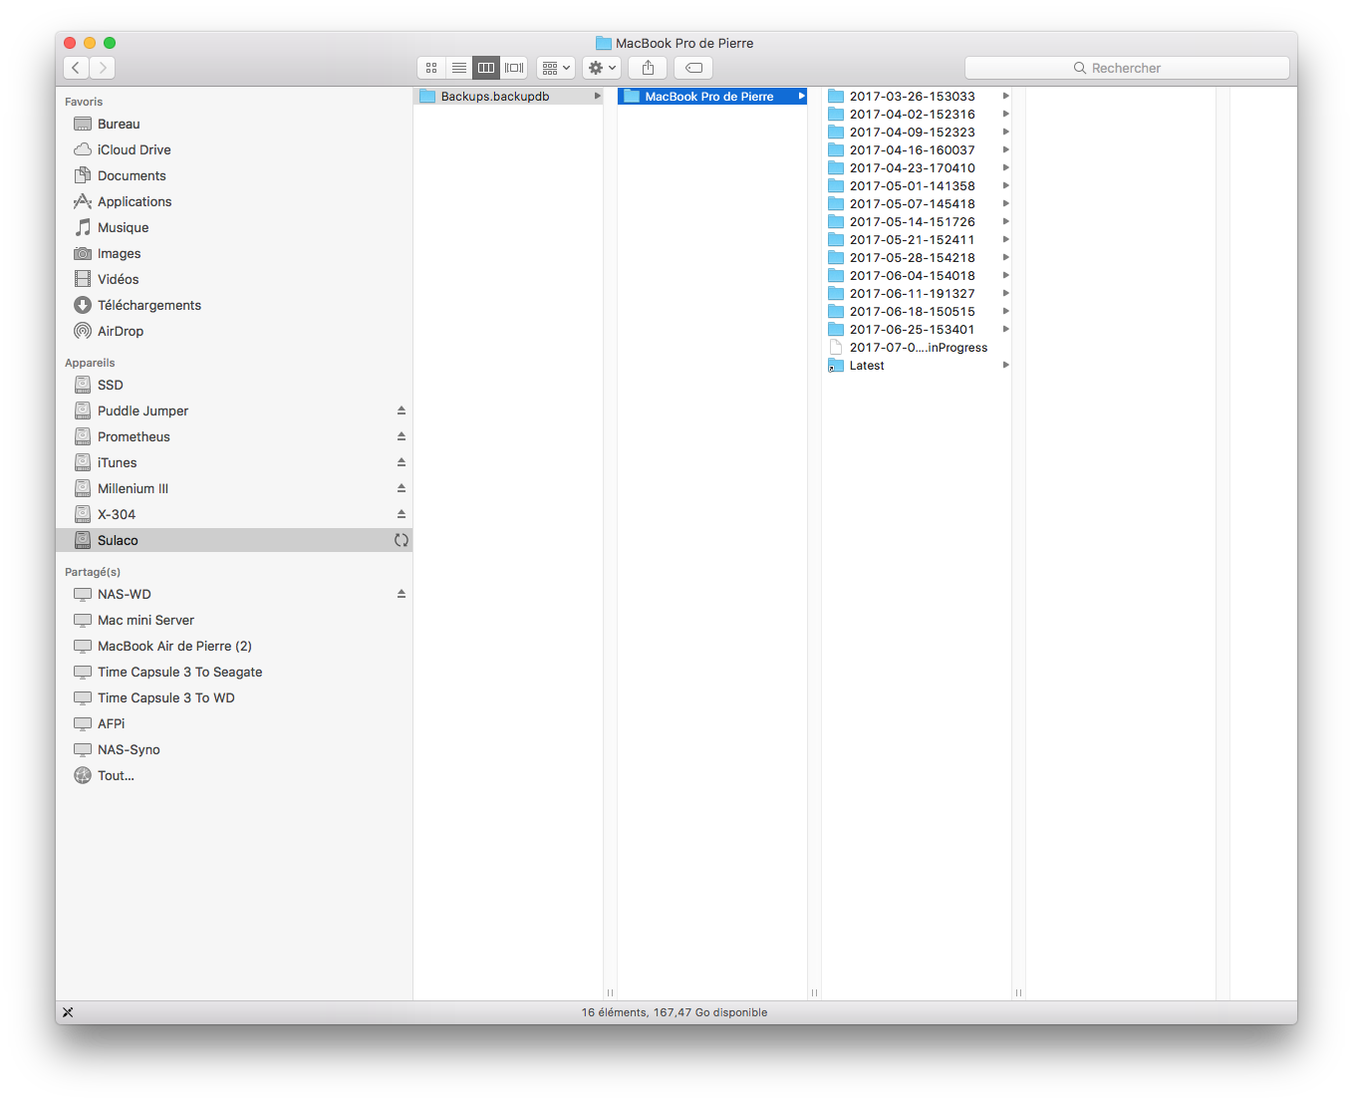The image size is (1353, 1104).
Task: Select backup 2017-05-14-151726
Action: 917,222
